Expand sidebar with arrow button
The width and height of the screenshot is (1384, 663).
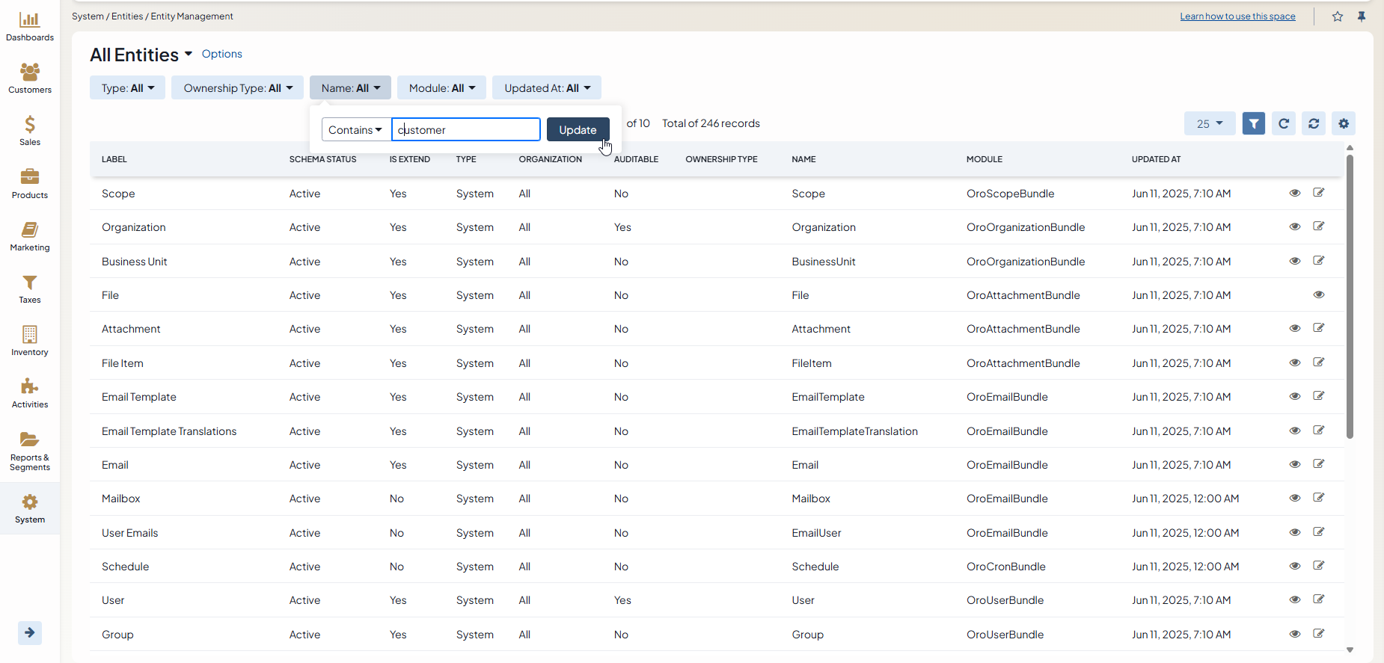(30, 633)
